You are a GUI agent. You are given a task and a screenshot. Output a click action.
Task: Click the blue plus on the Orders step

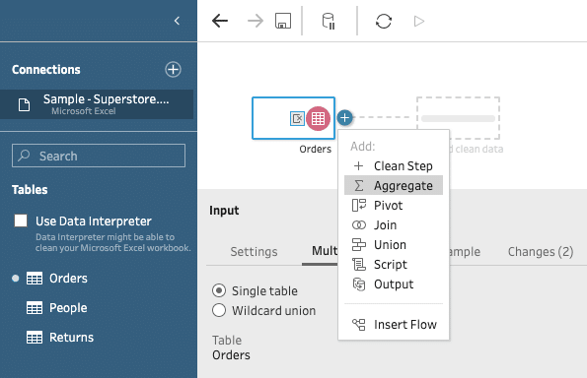(344, 118)
